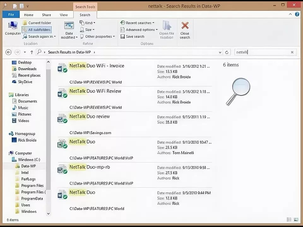Switch to large icons view icon
The width and height of the screenshot is (303, 227).
pyautogui.click(x=296, y=219)
